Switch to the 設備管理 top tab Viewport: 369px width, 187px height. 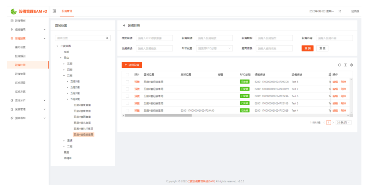(67, 11)
